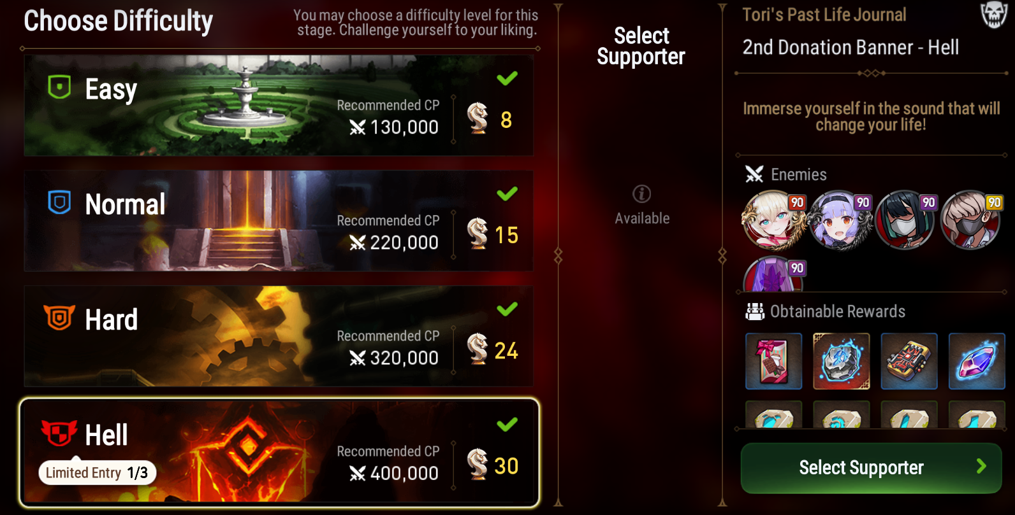View the blue ore stone reward
The height and width of the screenshot is (515, 1015).
click(842, 361)
